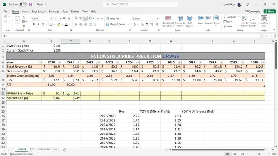Open filter dropdown for Year header
The image size is (278, 156).
pyautogui.click(x=40, y=62)
